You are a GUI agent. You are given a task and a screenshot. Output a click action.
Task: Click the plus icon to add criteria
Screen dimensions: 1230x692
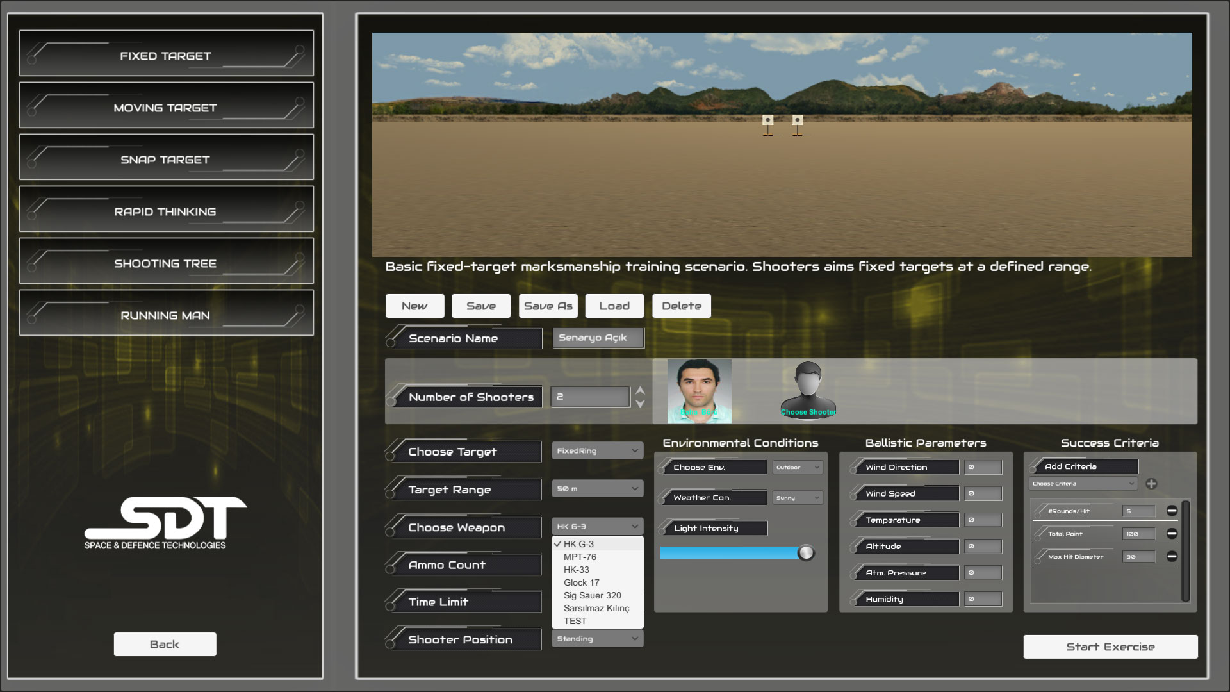click(1151, 484)
